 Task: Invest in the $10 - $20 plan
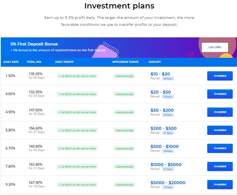[x=220, y=76]
